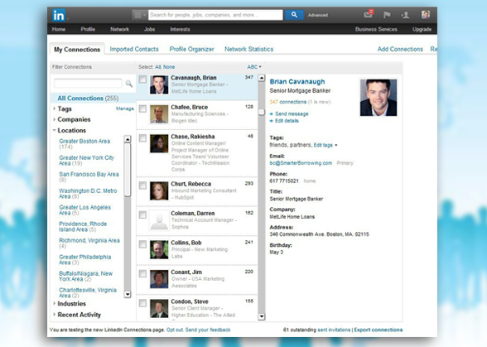Select the Coleman, Darren checkbox

pyautogui.click(x=142, y=214)
